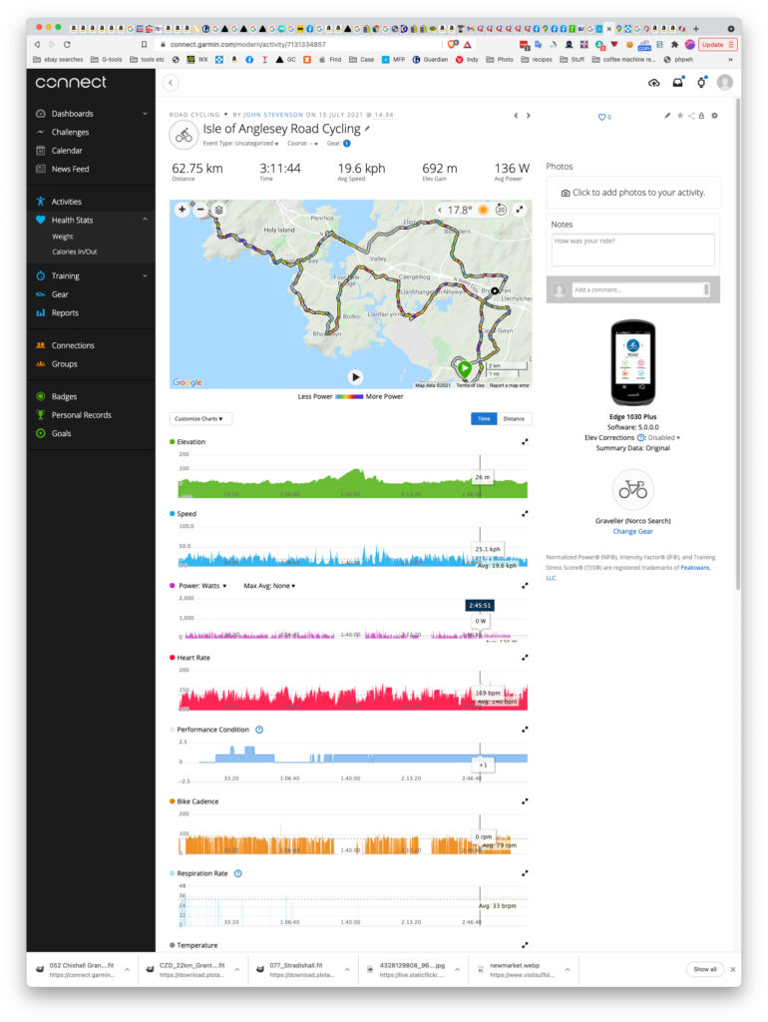The image size is (768, 1022).
Task: Open the activity settings gear
Action: [x=714, y=116]
